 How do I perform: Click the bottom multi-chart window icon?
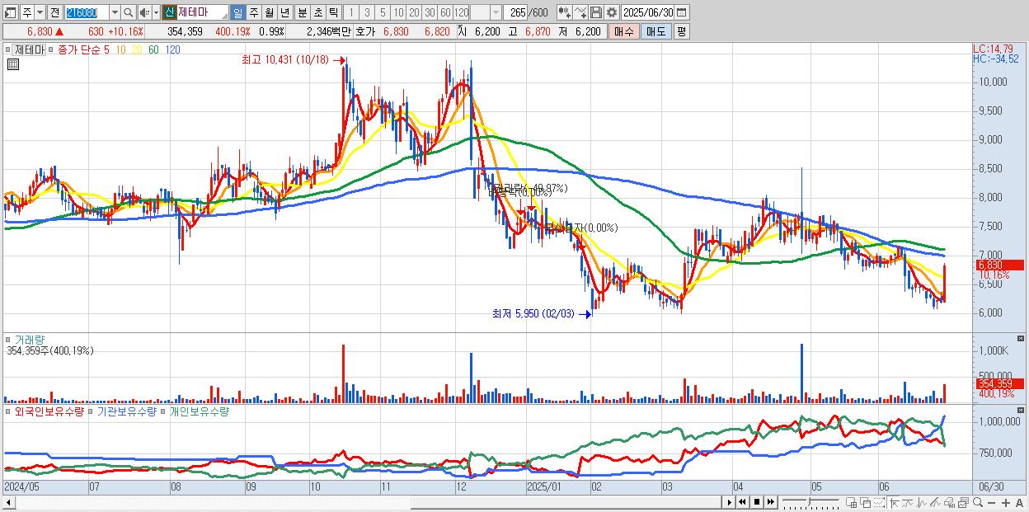[x=851, y=502]
